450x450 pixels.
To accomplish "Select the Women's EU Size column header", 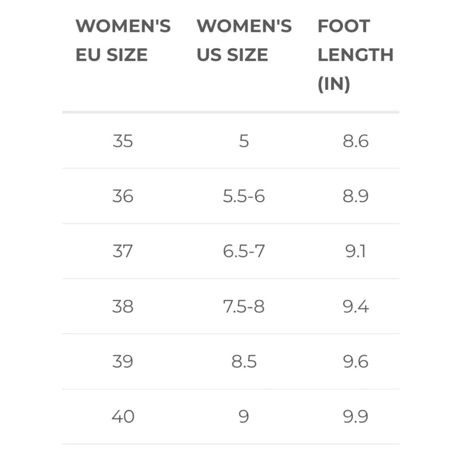I will click(x=123, y=40).
